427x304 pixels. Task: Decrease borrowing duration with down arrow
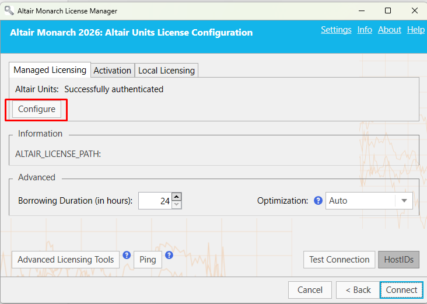coord(177,205)
